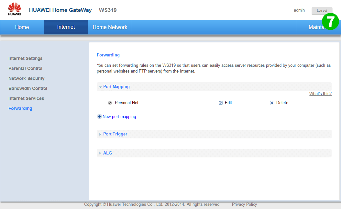
Task: Open Internet Settings in the sidebar
Action: pos(26,58)
